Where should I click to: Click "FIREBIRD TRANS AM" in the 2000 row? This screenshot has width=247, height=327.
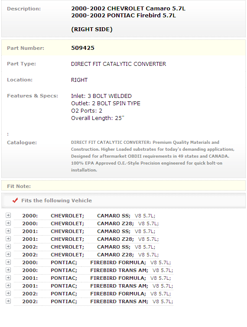click(119, 270)
